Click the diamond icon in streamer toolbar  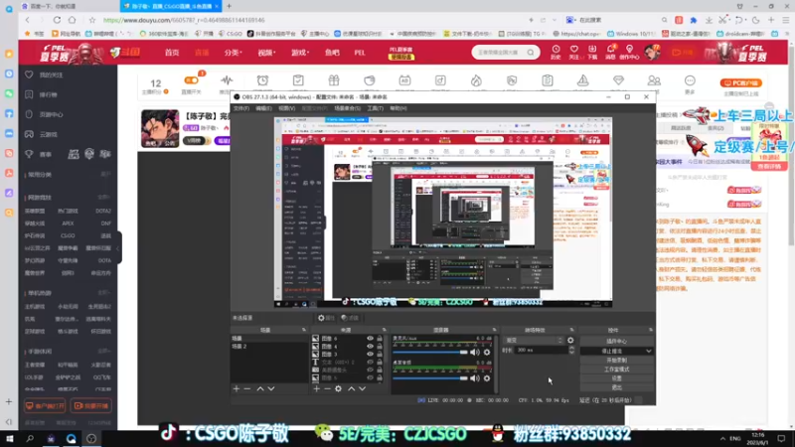pos(618,80)
